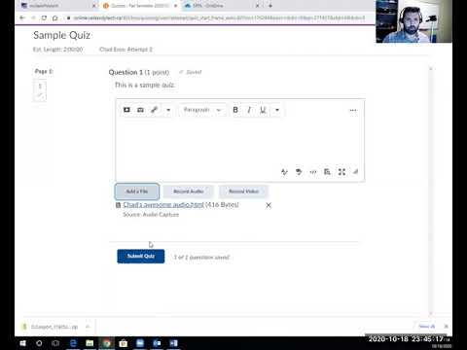Open Microsoft Store from the taskbar
Image resolution: width=467 pixels, height=350 pixels.
coord(124,343)
